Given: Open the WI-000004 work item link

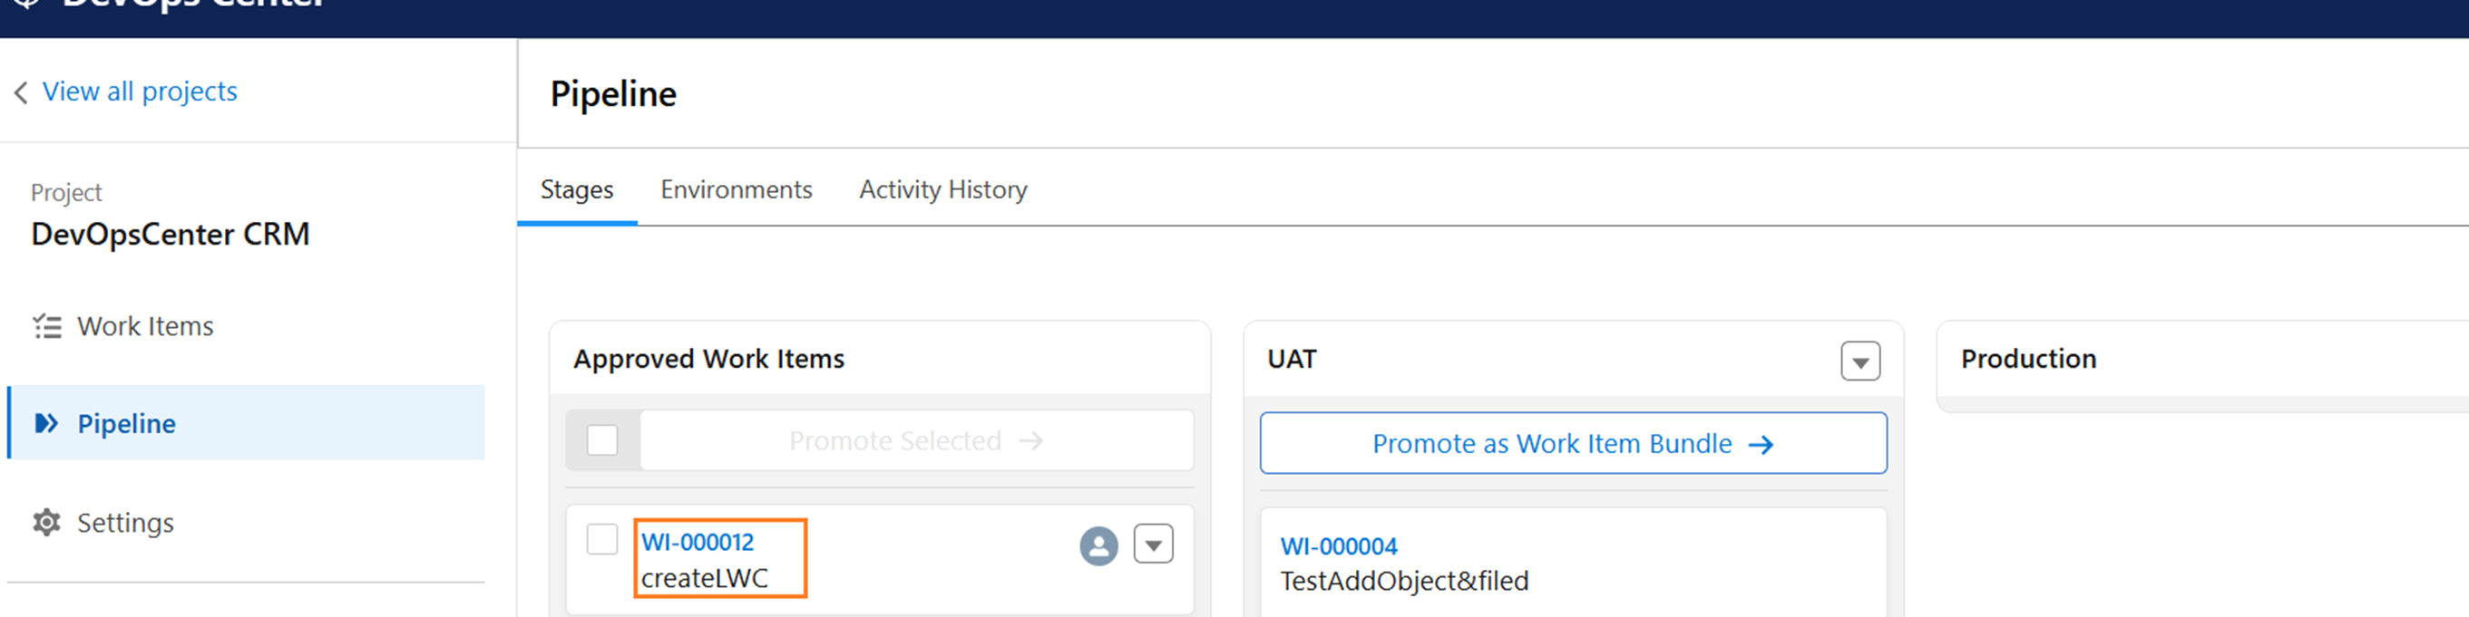Looking at the screenshot, I should pyautogui.click(x=1339, y=547).
